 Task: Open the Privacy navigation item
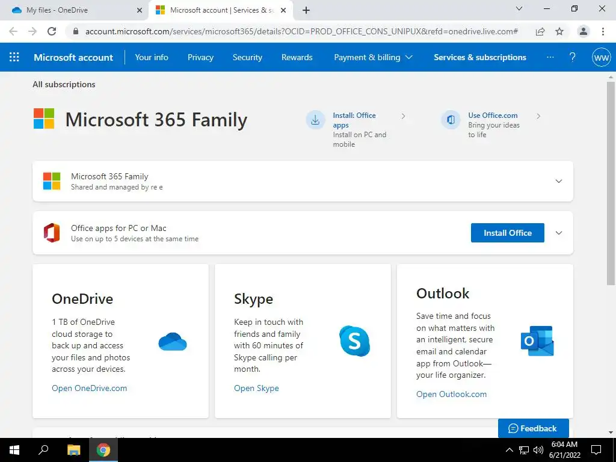(x=200, y=57)
